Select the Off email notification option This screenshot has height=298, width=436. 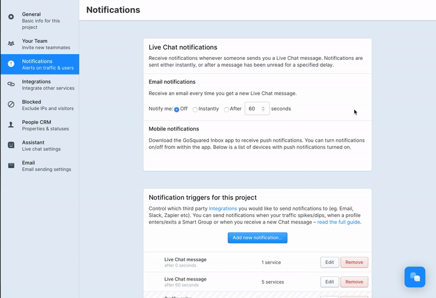(x=177, y=109)
